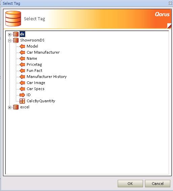173x191 pixels.
Task: Click the arrow icon beside Model
Action: click(22, 46)
